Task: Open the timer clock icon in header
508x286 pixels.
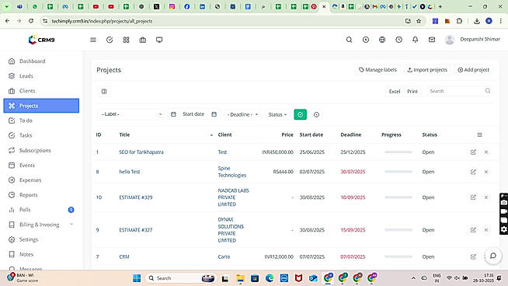Action: click(x=398, y=40)
